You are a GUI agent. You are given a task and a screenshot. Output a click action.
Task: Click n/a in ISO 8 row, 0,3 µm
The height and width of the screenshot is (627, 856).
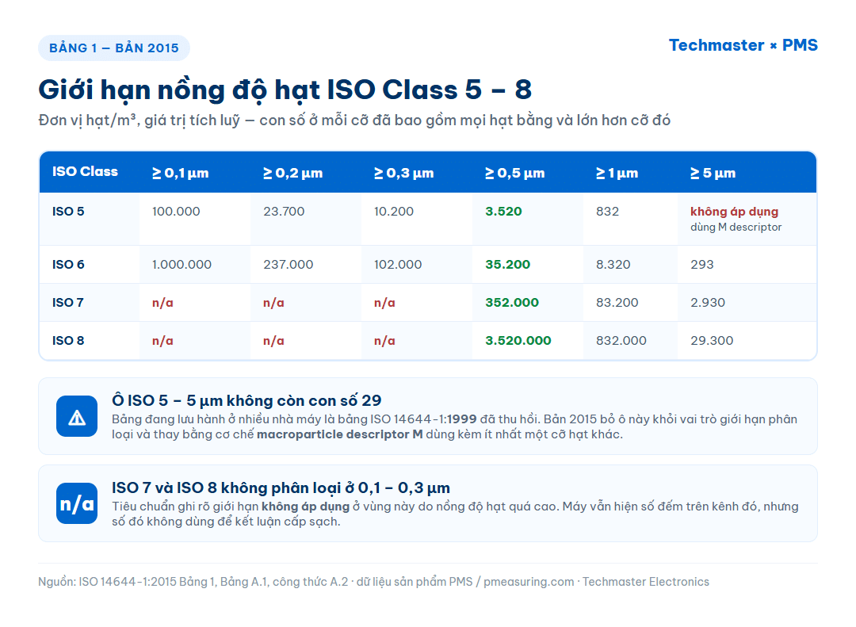pyautogui.click(x=384, y=342)
